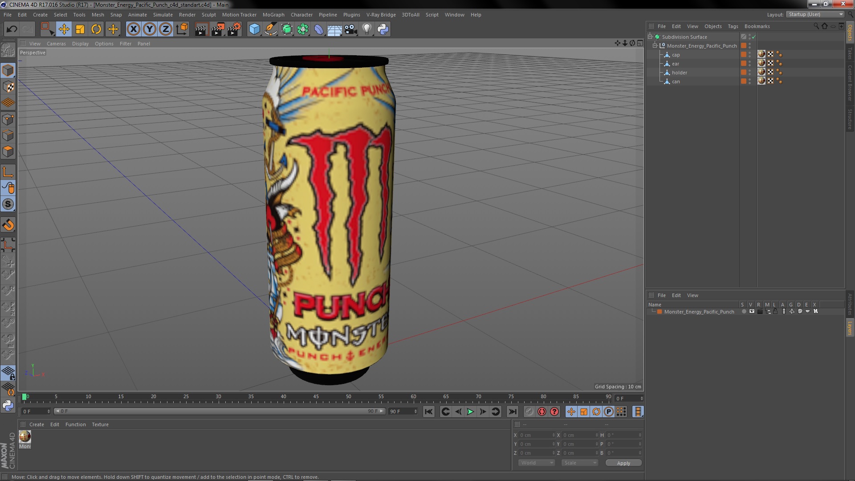Switch to Points mode
Image resolution: width=855 pixels, height=481 pixels.
coord(8,119)
